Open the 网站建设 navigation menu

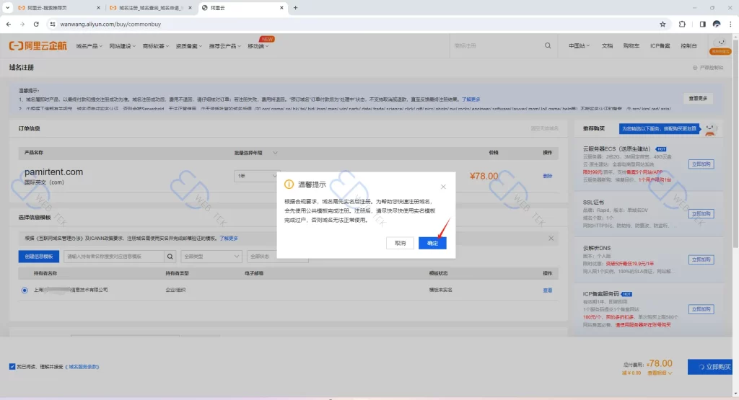click(123, 45)
